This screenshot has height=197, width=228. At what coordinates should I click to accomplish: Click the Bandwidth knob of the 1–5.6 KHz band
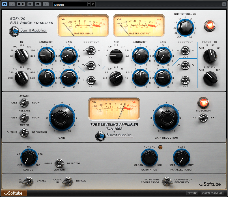pos(141,56)
